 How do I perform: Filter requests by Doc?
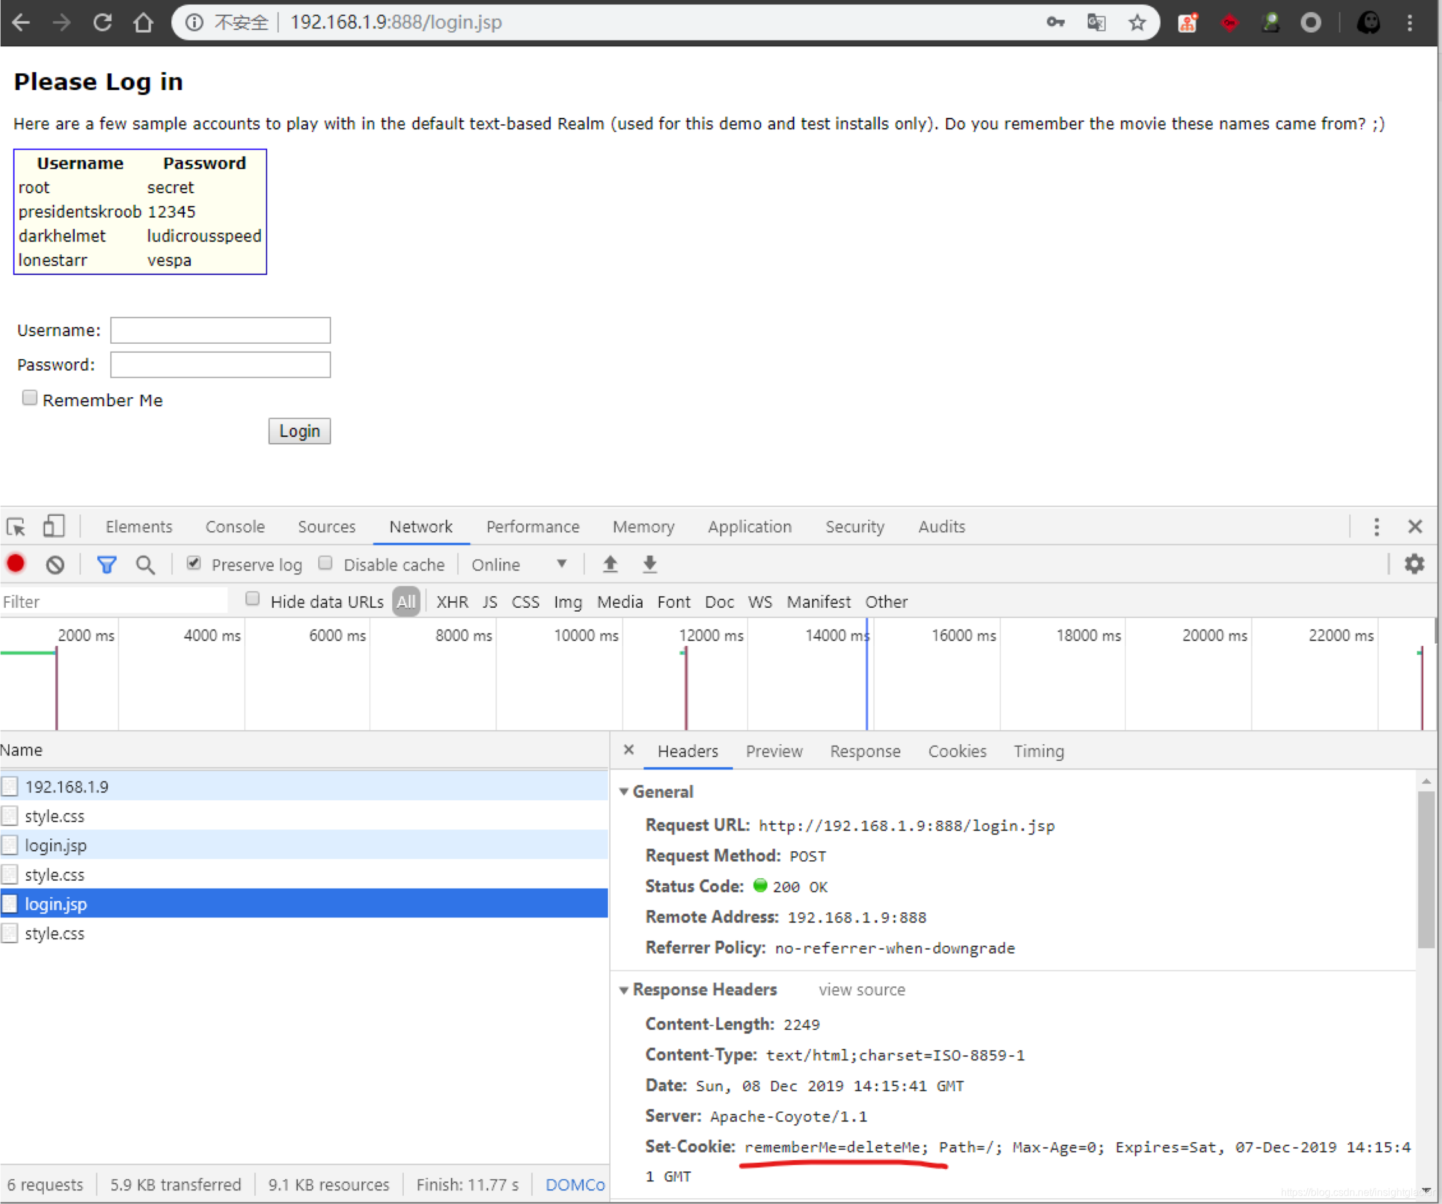tap(719, 602)
